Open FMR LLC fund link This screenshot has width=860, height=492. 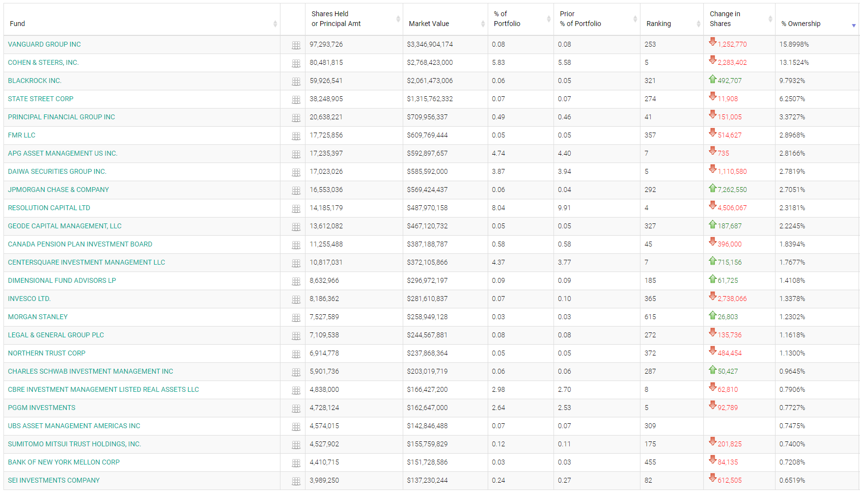(22, 135)
